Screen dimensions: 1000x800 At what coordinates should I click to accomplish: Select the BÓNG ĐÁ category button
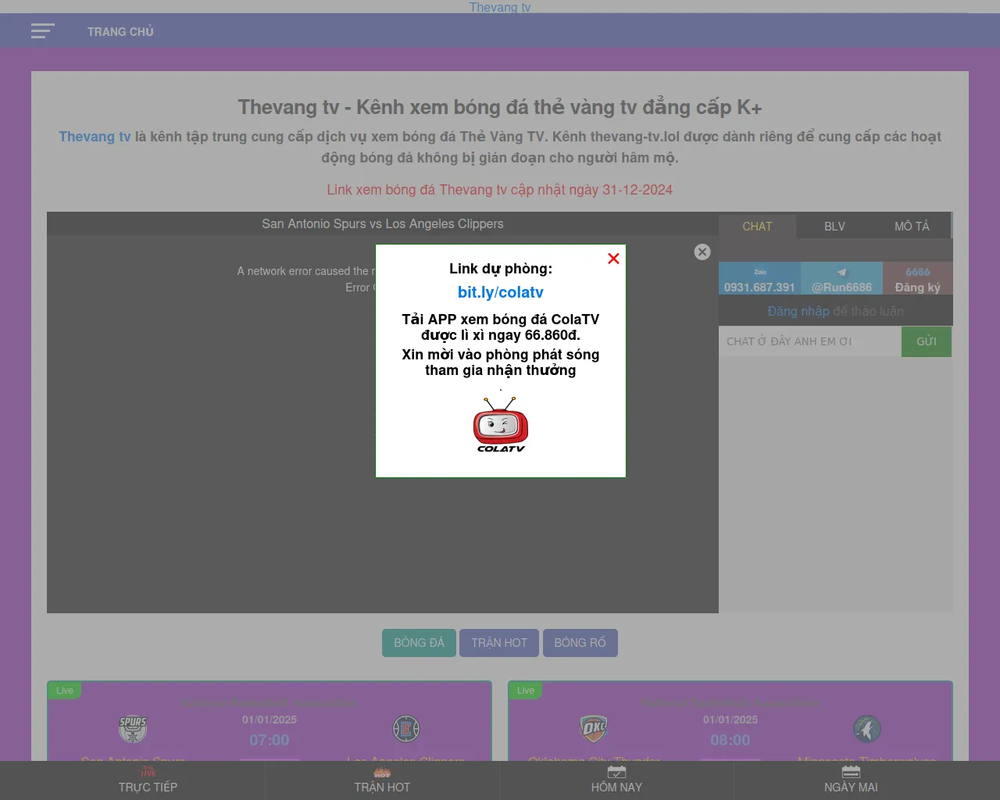tap(419, 643)
